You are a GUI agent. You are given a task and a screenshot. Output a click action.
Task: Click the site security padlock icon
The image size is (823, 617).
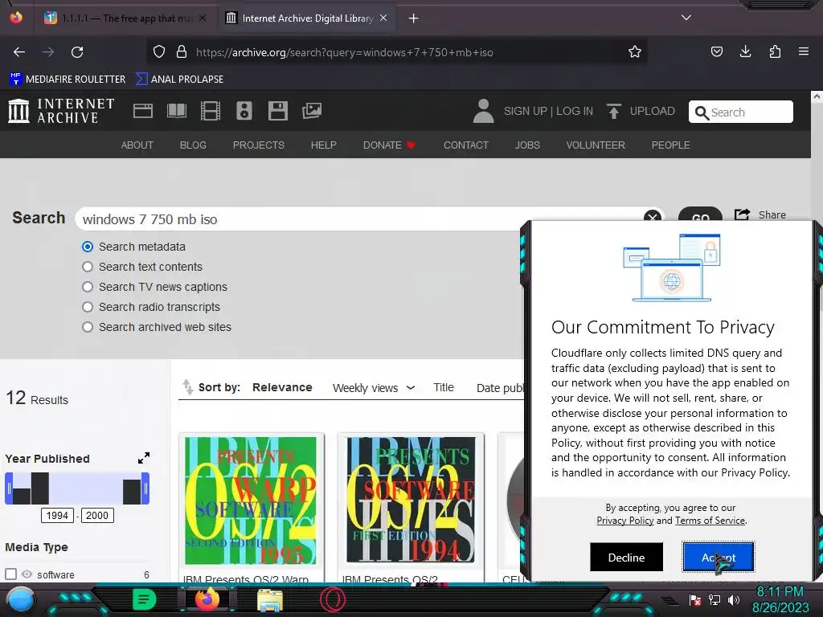pyautogui.click(x=182, y=51)
